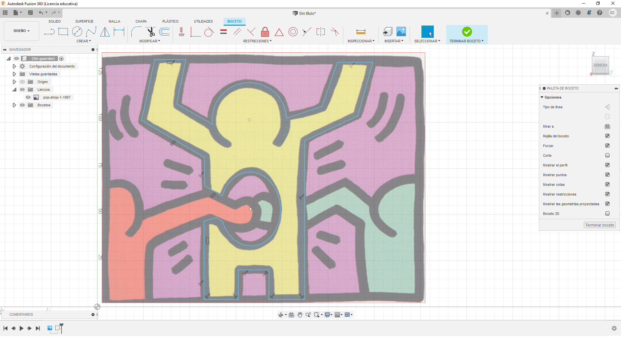Open the CREAR dropdown menu

pos(84,41)
